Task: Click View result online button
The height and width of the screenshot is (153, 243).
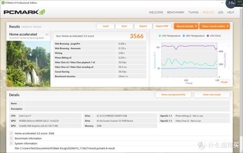Action: pyautogui.click(x=215, y=26)
